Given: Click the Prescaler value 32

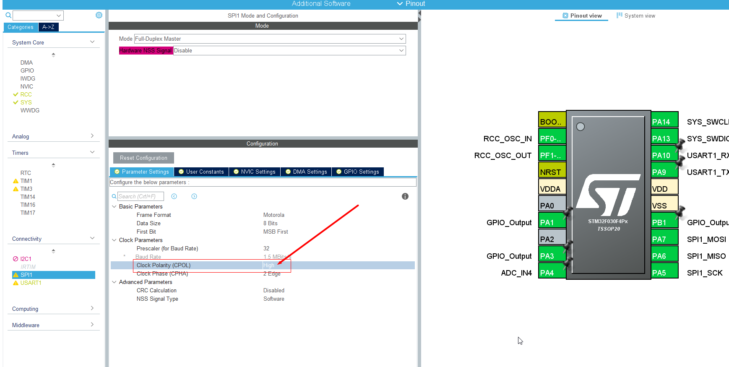Looking at the screenshot, I should tap(266, 248).
